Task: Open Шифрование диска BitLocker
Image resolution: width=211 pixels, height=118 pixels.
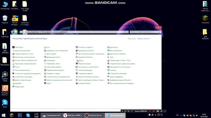Action: (119, 80)
